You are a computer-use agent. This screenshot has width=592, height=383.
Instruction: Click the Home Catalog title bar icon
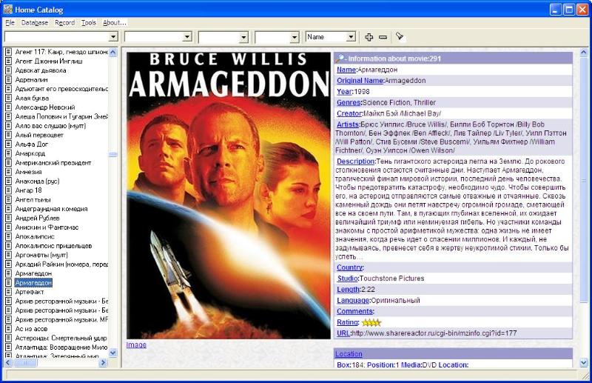[8, 9]
